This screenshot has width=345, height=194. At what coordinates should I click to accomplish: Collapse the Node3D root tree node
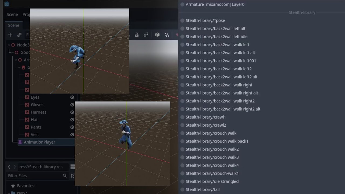9,45
